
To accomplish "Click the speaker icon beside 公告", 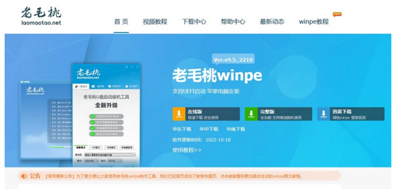I will click(23, 176).
